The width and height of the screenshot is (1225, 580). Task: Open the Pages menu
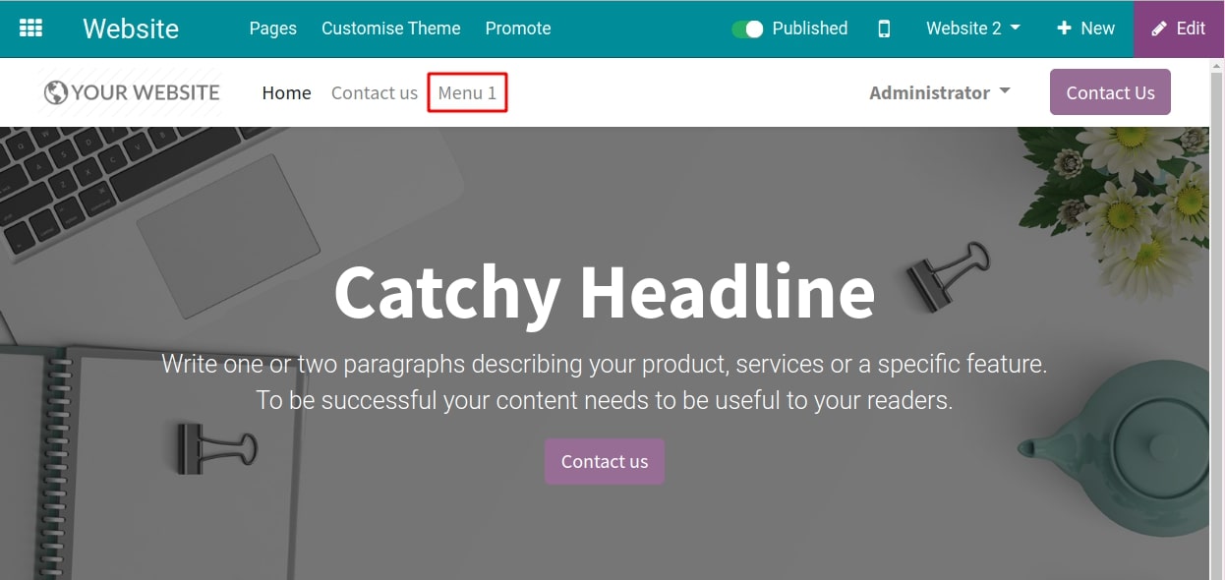click(273, 29)
